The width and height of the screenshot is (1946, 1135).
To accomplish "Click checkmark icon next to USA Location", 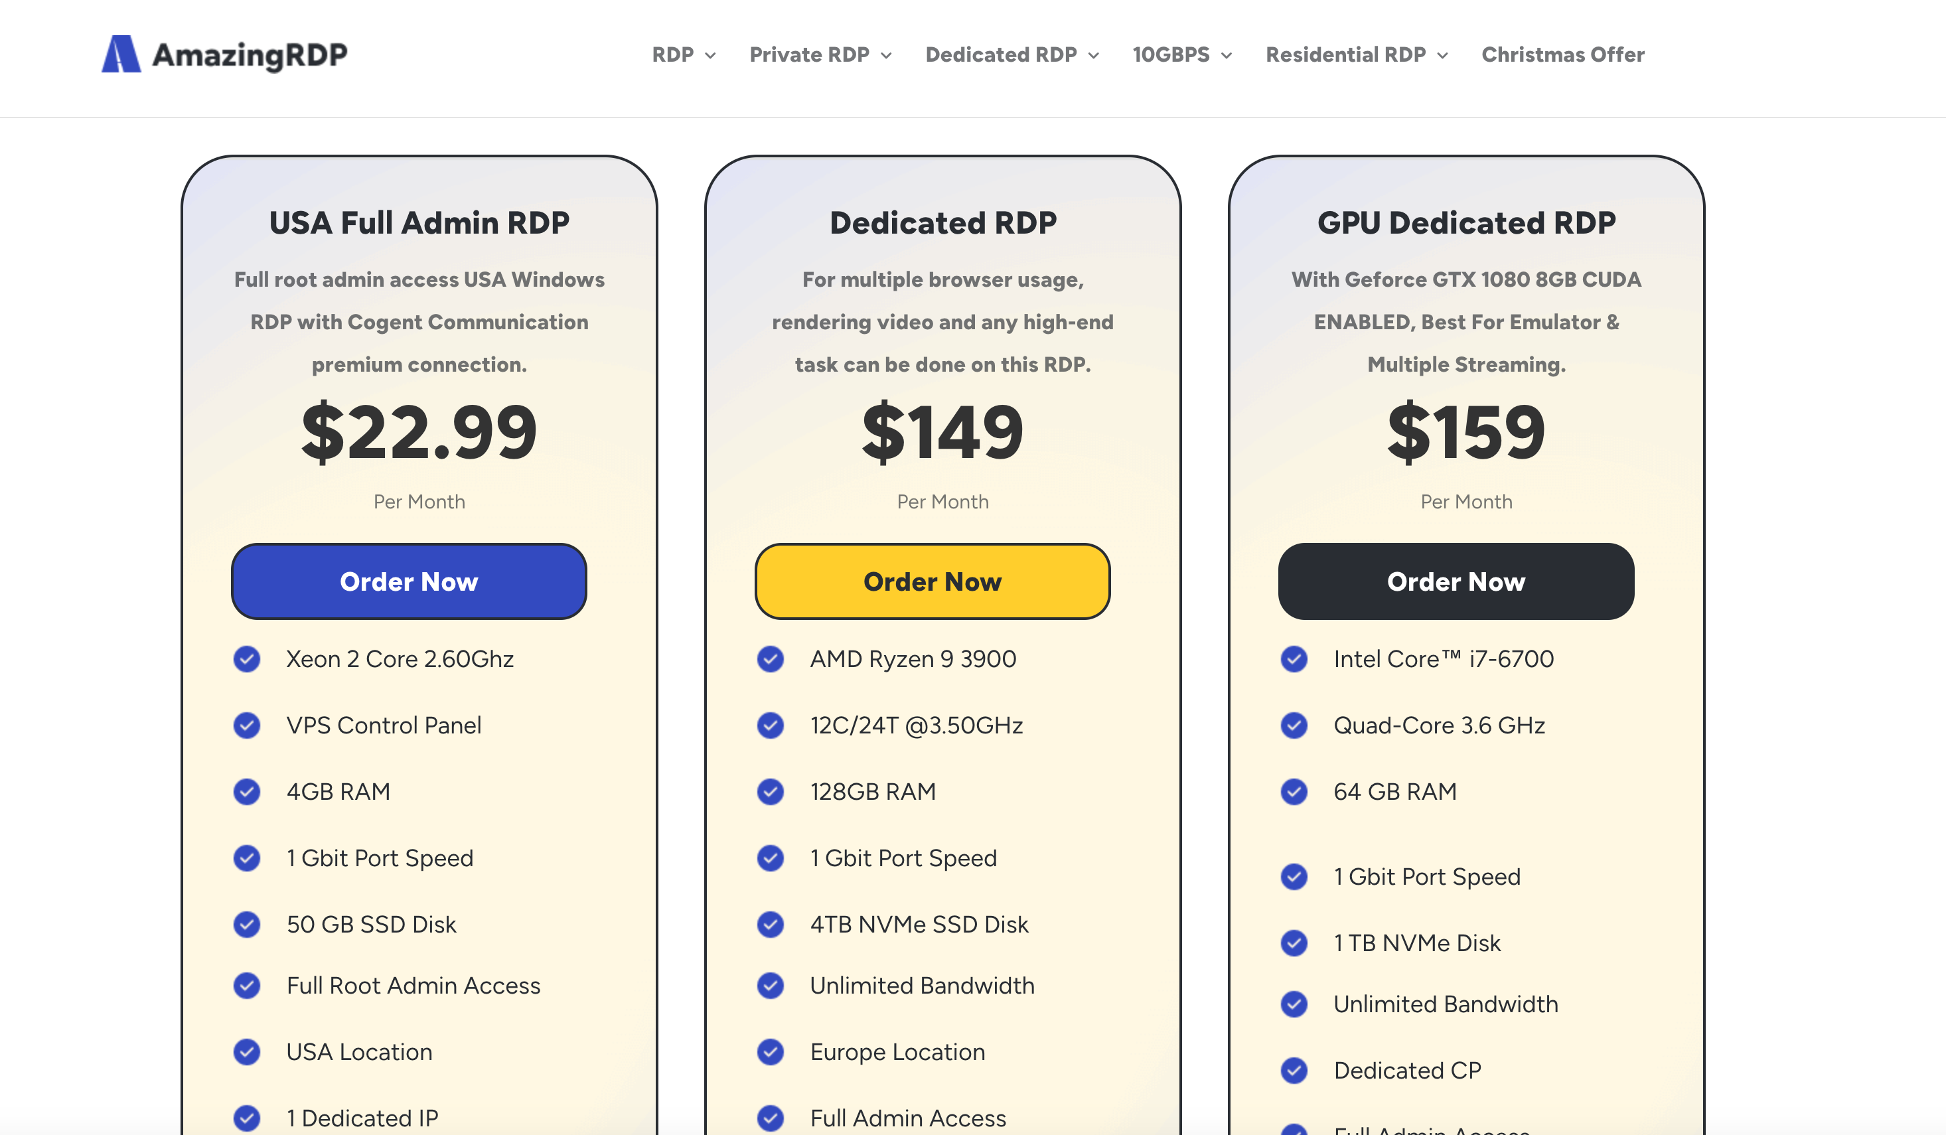I will tap(247, 1053).
